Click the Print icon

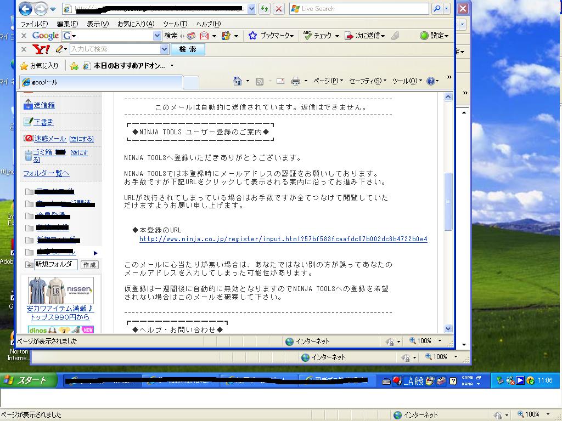[296, 81]
